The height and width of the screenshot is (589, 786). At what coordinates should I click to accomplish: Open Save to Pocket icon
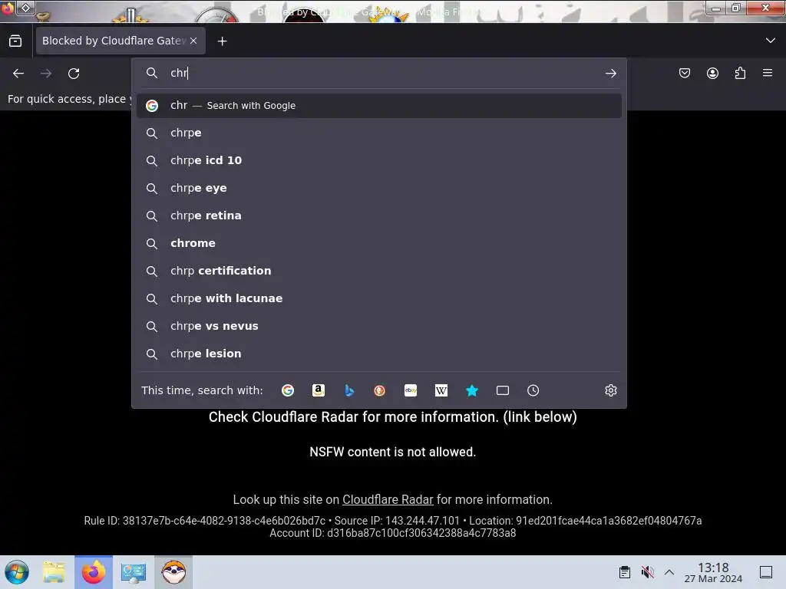coord(684,73)
